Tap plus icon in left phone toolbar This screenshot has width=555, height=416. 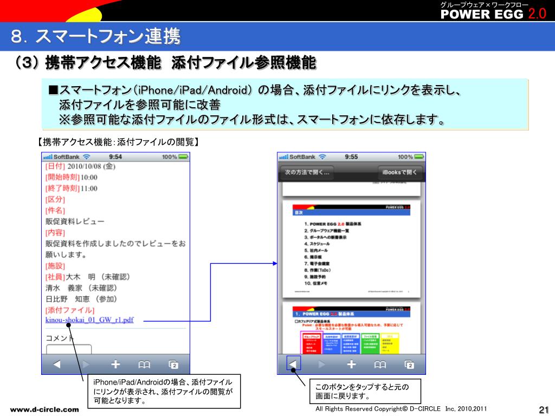pos(115,364)
